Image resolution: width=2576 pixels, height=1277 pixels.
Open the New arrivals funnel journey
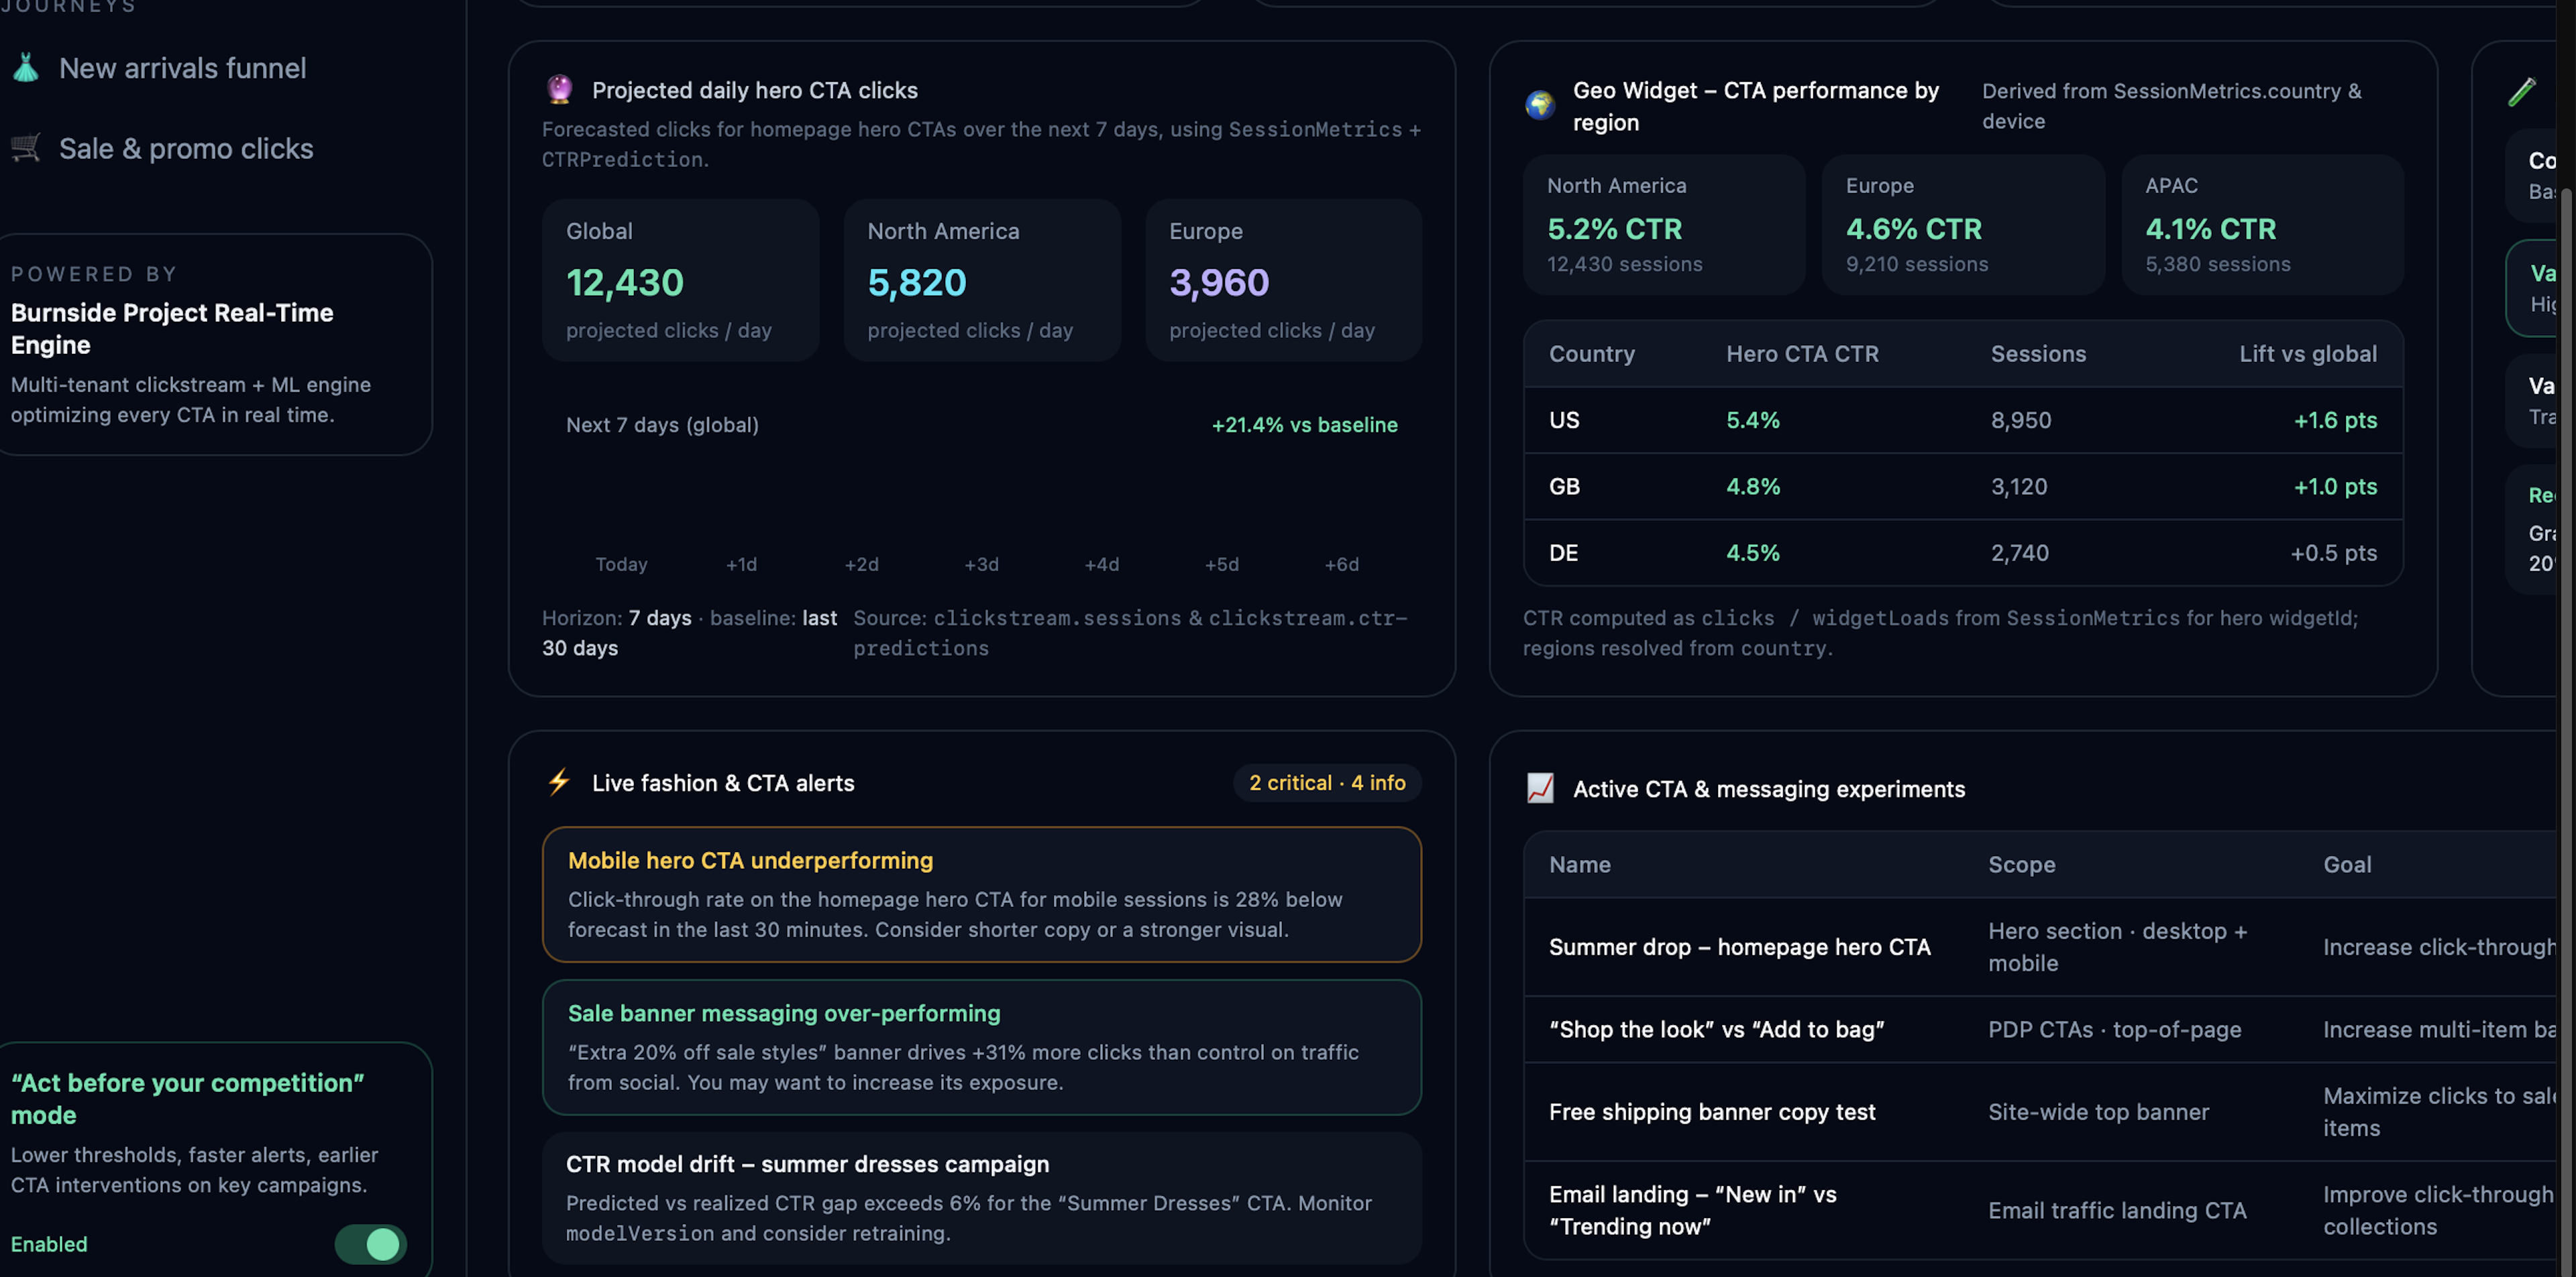(x=182, y=67)
